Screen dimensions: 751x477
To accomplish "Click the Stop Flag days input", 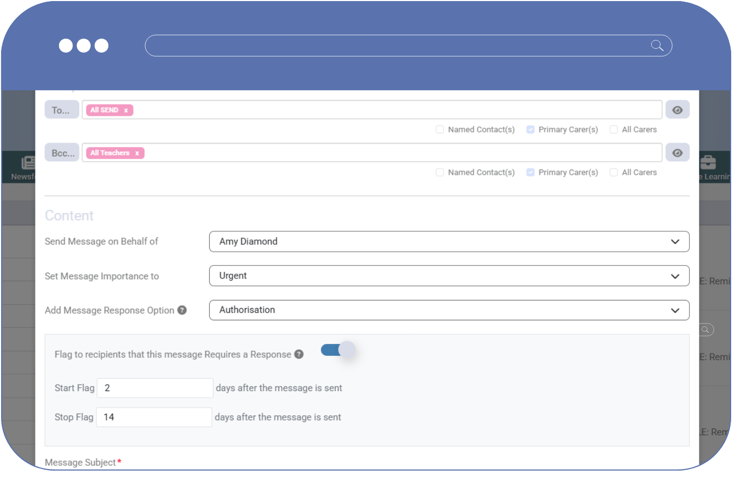I will point(154,417).
